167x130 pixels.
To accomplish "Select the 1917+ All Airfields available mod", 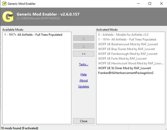I will (x=33, y=35).
